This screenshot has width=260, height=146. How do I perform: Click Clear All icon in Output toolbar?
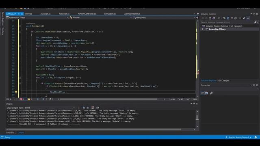(x=93, y=108)
